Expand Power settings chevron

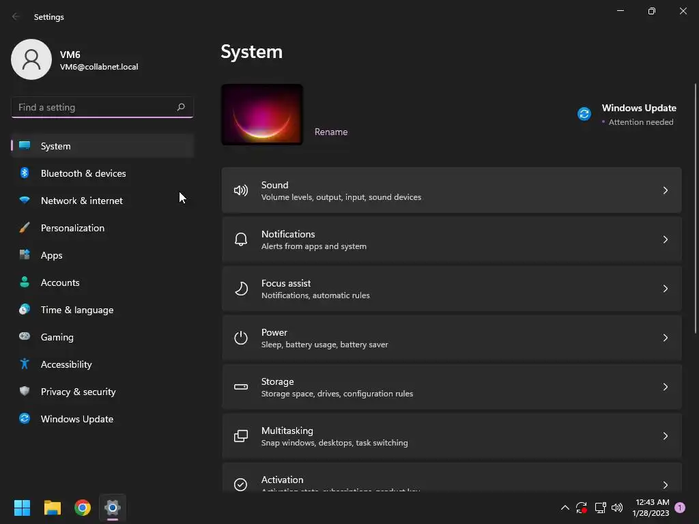click(665, 338)
